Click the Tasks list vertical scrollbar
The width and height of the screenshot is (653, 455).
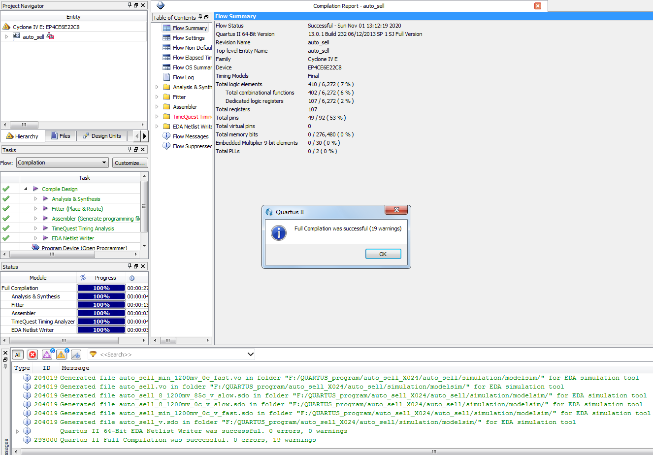click(x=144, y=206)
